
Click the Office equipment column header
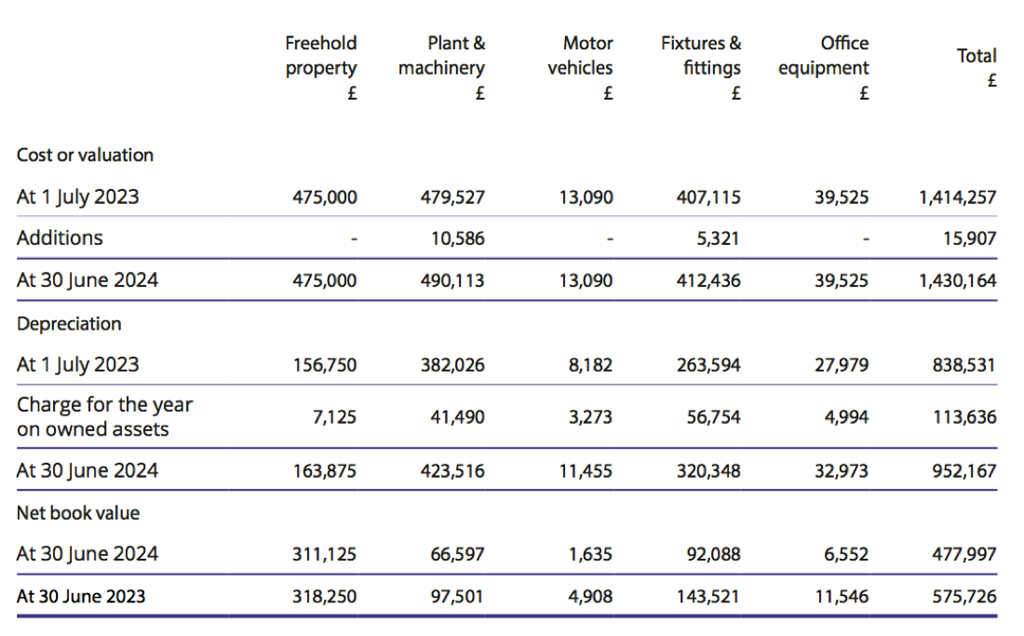point(824,56)
